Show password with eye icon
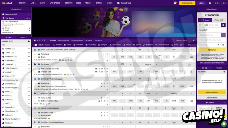 pos(223,45)
